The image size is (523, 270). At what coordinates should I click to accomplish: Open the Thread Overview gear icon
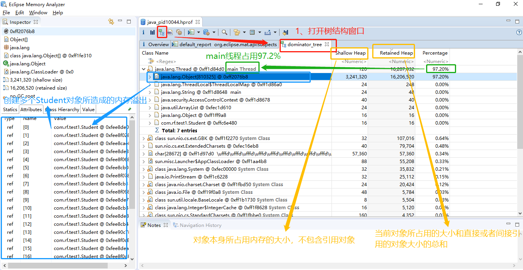pos(179,32)
